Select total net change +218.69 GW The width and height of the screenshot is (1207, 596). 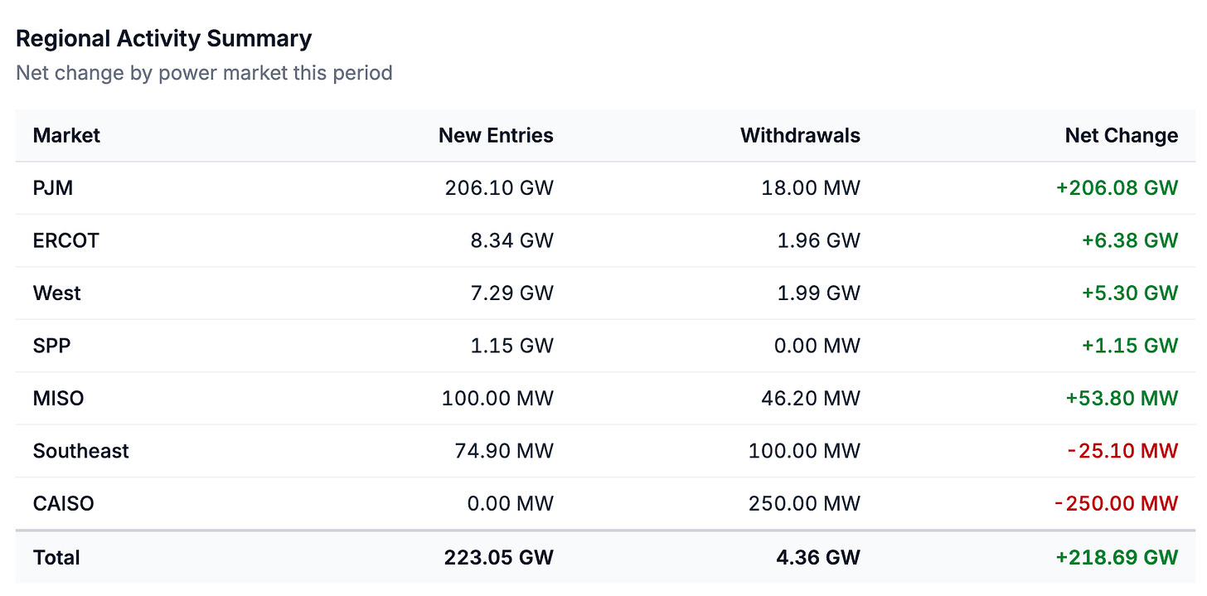(x=1117, y=557)
